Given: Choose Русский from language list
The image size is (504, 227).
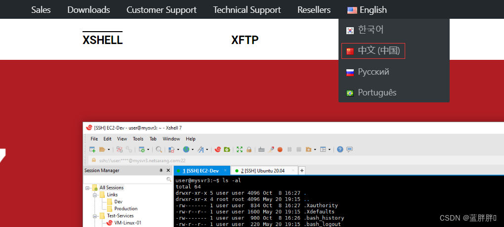Looking at the screenshot, I should 368,72.
